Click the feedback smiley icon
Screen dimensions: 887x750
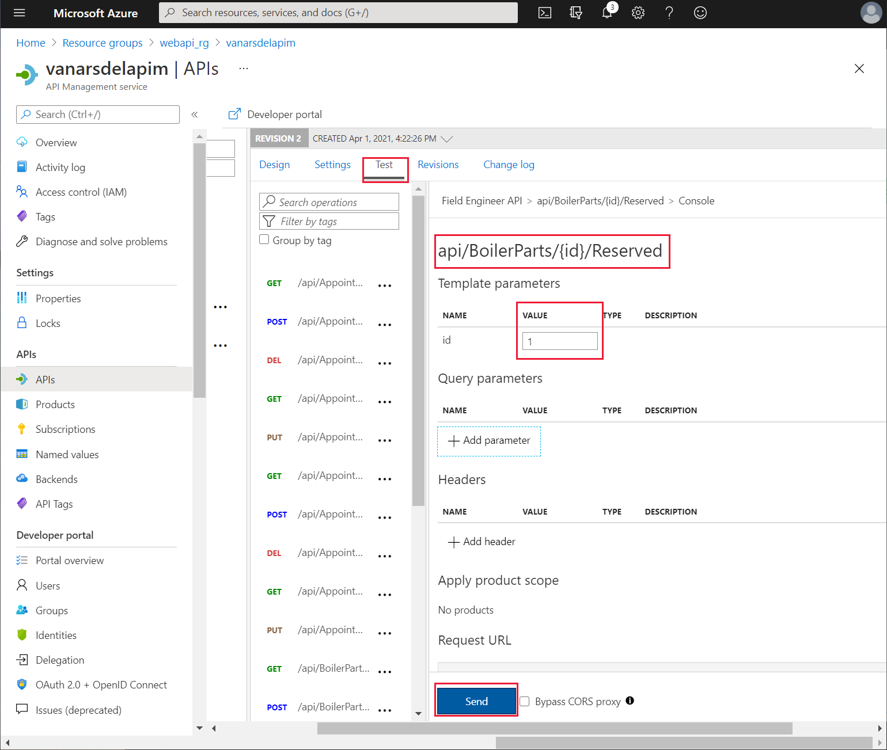(700, 13)
